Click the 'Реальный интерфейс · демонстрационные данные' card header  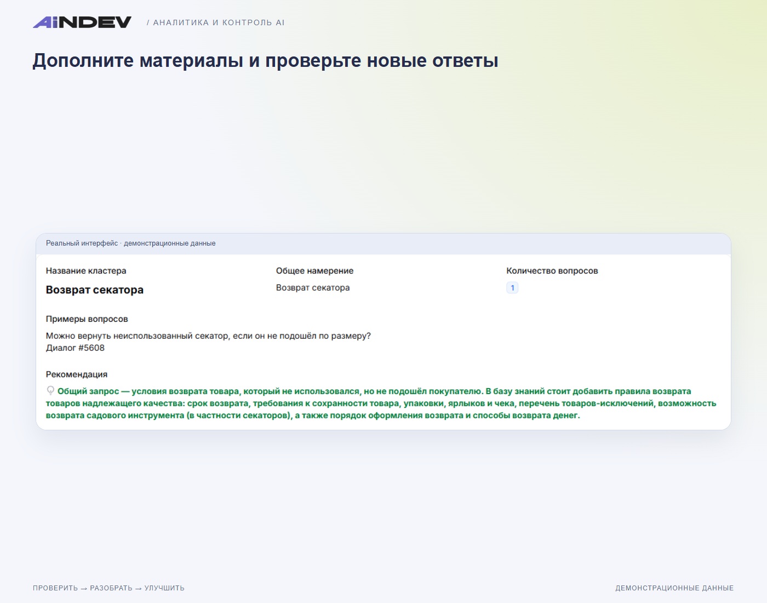point(383,243)
